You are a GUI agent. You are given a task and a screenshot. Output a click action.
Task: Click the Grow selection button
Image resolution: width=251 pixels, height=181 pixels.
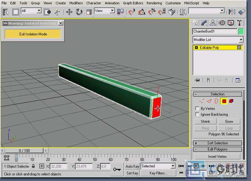pos(229,122)
